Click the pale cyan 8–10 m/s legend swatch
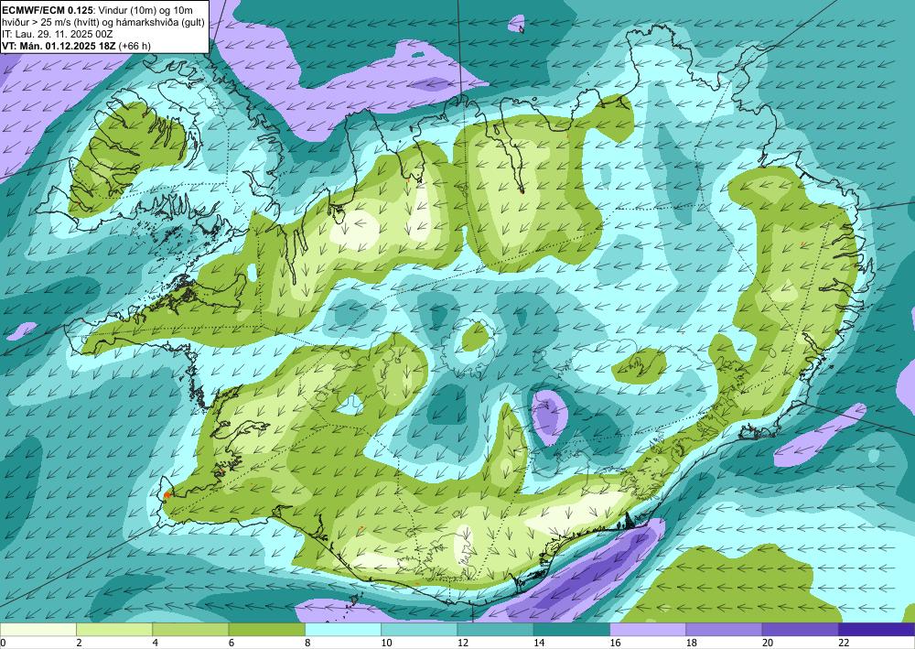The image size is (915, 649). (x=343, y=630)
